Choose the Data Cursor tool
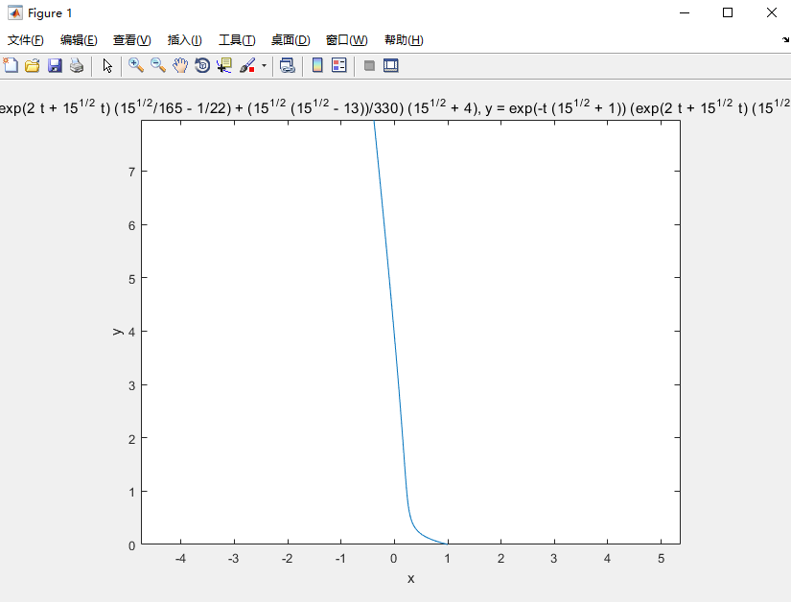 click(x=224, y=65)
